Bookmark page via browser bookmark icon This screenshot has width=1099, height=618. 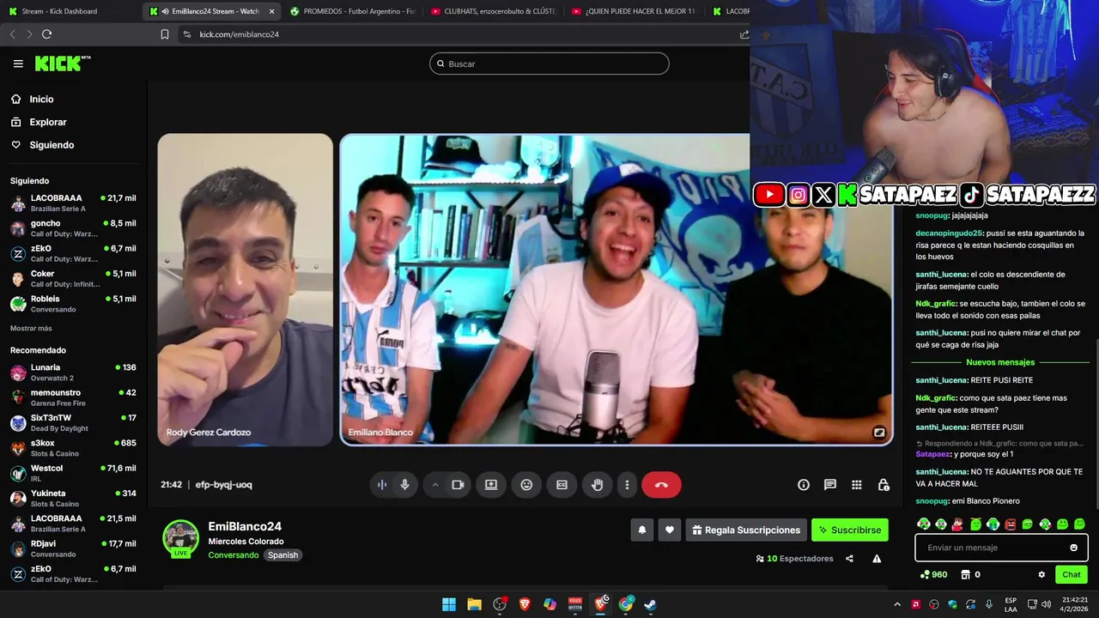coord(165,34)
